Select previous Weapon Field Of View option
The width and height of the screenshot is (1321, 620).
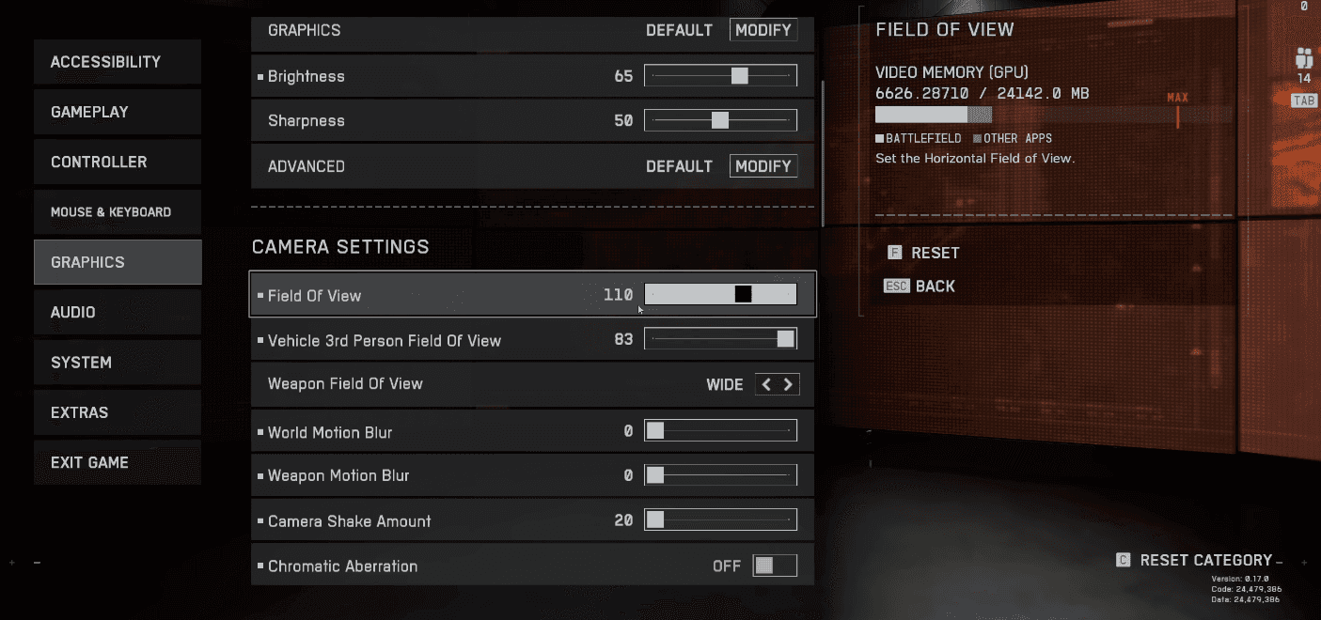[766, 384]
